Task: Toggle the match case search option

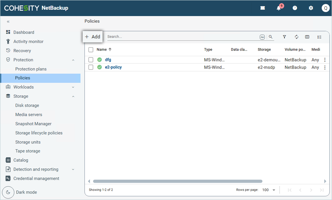Action: (x=262, y=37)
